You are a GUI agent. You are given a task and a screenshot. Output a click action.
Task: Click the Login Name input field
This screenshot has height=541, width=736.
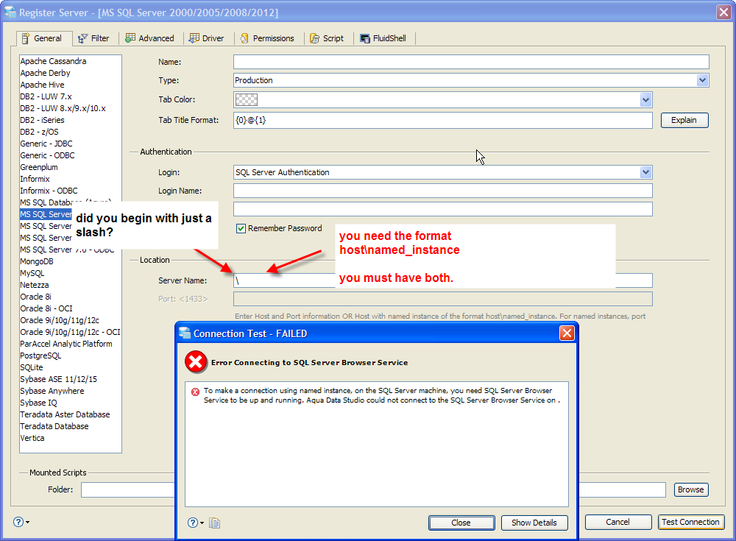click(443, 191)
